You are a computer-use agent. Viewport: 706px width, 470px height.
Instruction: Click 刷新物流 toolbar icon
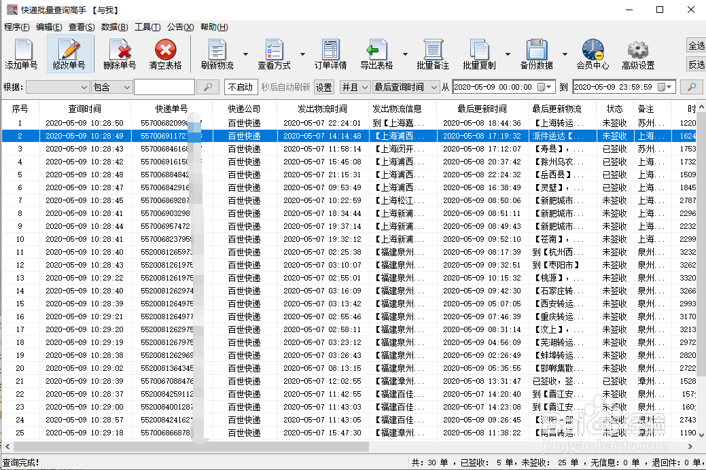217,54
